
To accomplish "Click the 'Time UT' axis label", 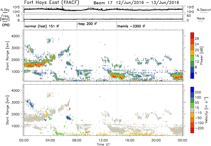I will (103, 144).
